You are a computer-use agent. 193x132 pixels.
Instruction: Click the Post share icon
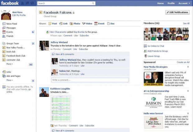pos(50,24)
